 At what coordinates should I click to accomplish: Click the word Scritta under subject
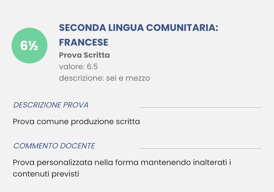coord(97,55)
